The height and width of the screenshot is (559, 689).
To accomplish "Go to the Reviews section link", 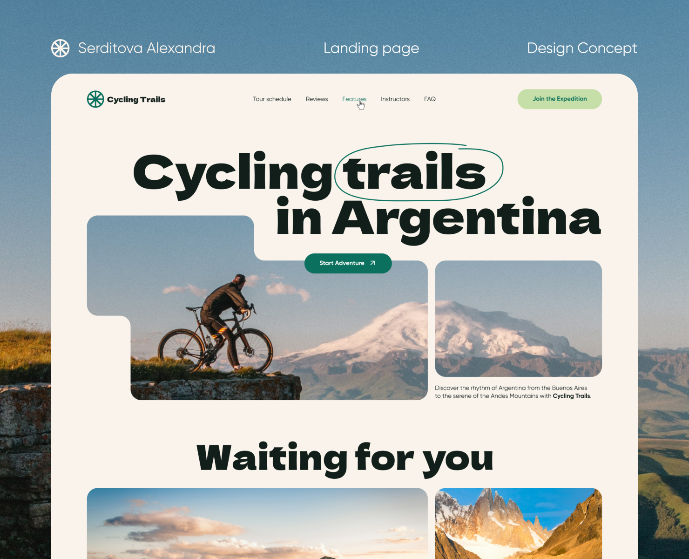I will point(317,99).
